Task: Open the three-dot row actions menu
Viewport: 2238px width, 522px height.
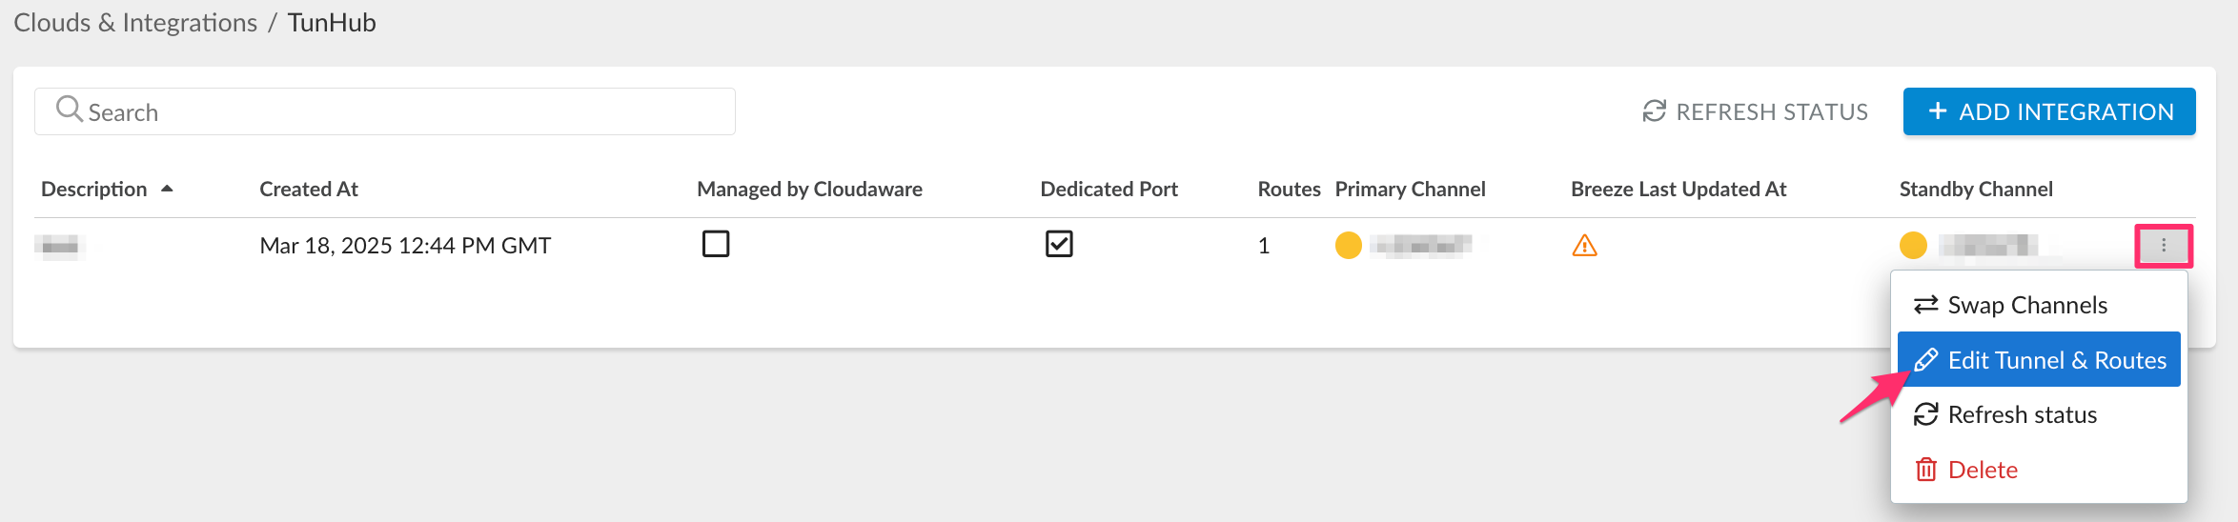Action: [2163, 246]
